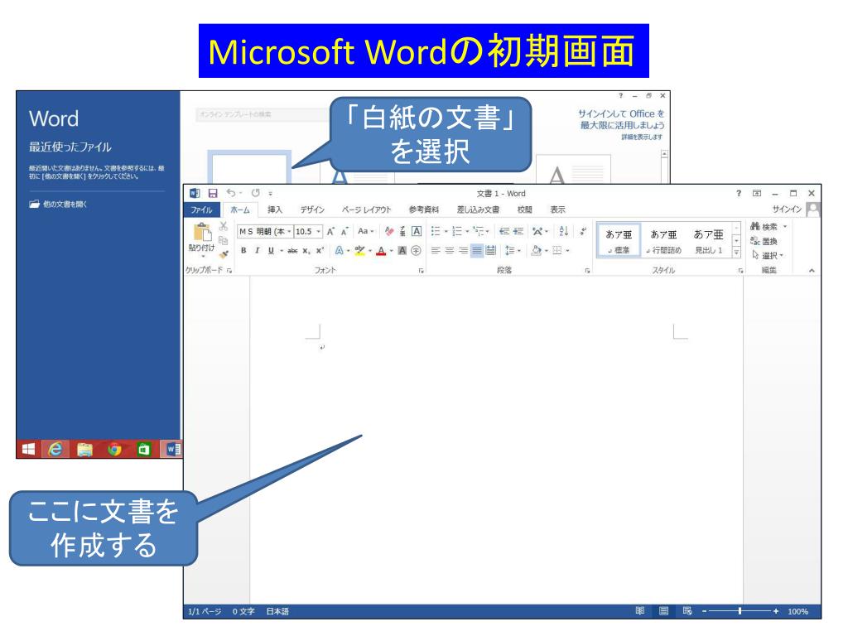Click the Sign In (サインイン) link

787,210
